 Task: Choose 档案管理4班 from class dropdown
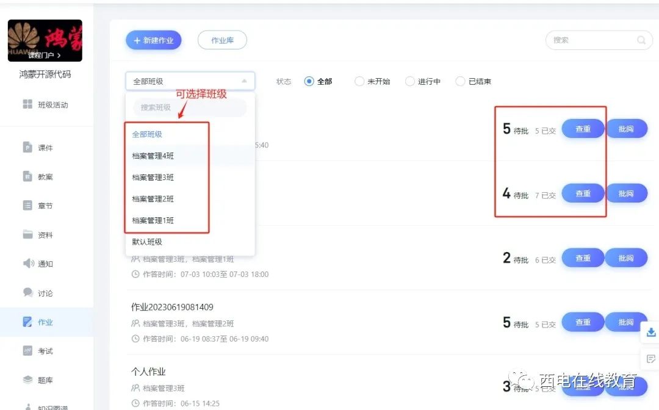[x=153, y=156]
